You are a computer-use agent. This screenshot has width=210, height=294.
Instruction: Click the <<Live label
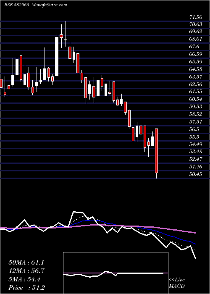[177, 280]
